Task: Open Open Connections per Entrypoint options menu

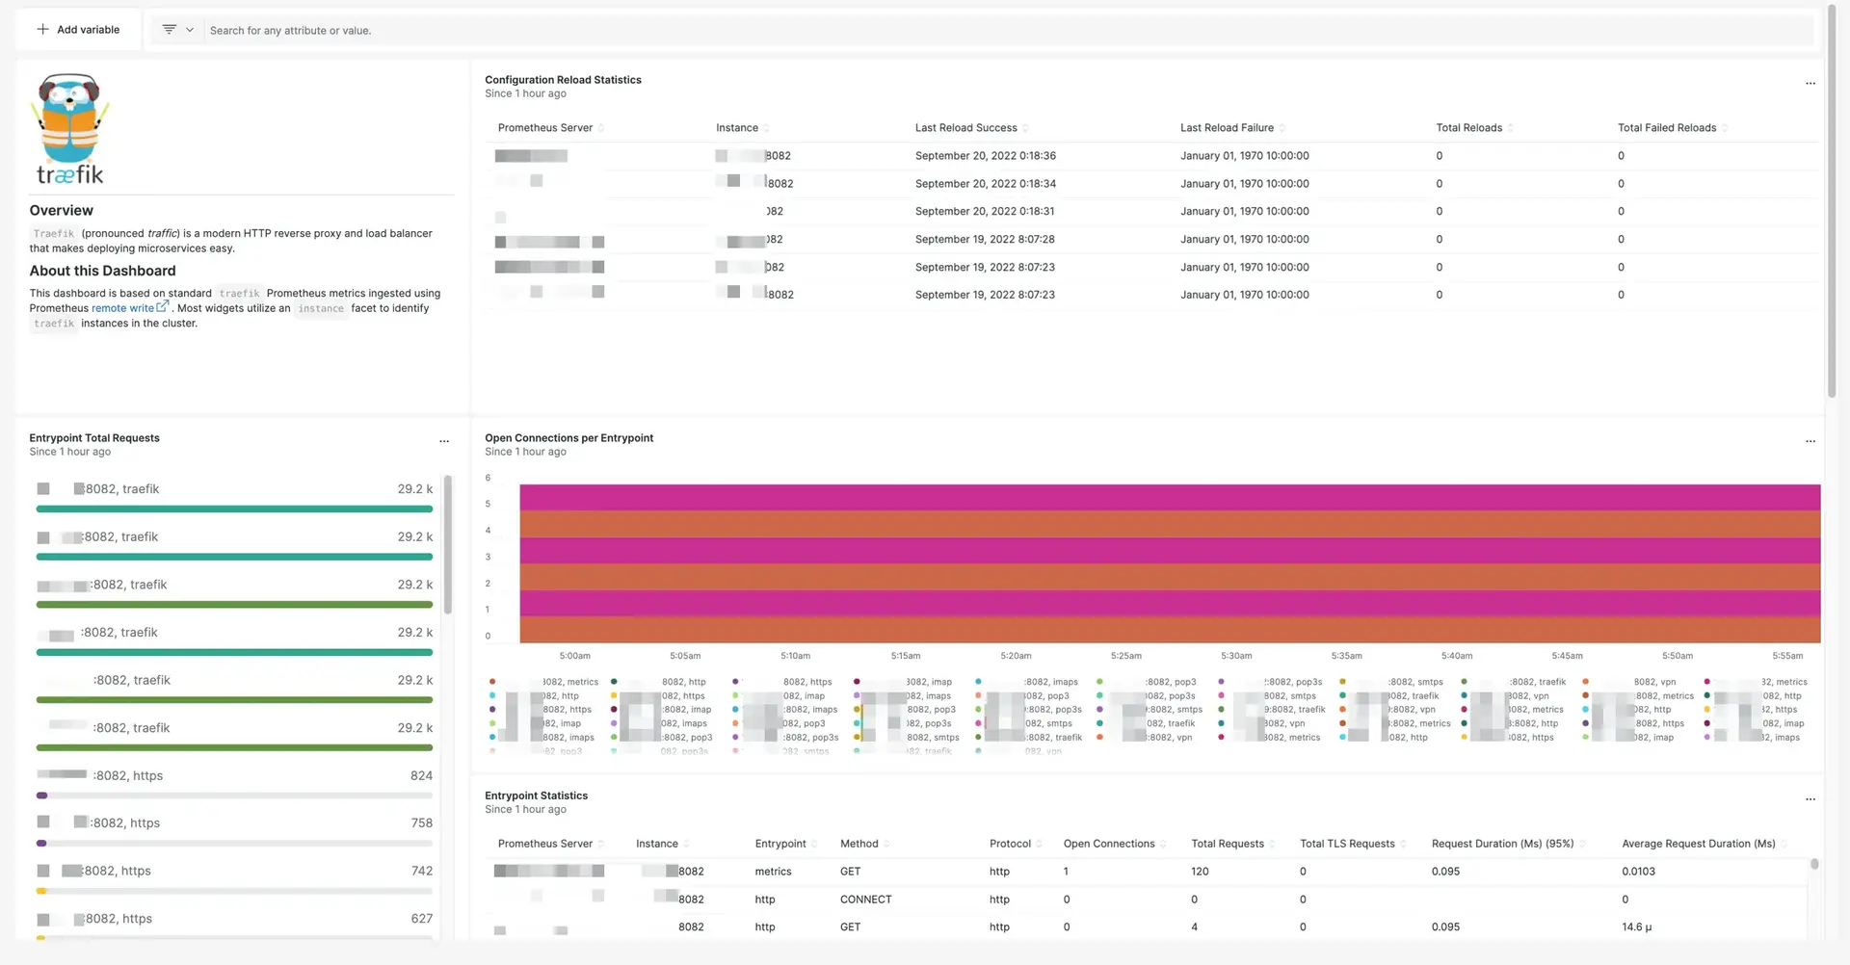Action: point(1810,441)
